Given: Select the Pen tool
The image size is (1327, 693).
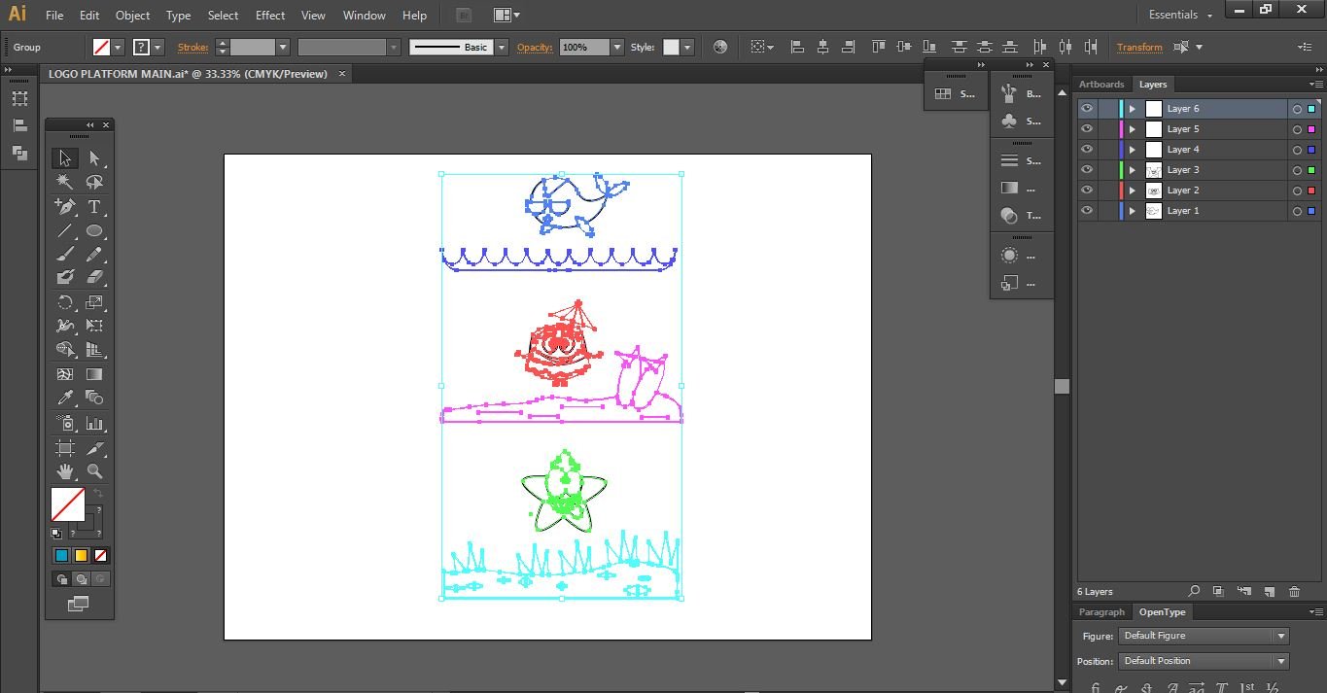Looking at the screenshot, I should (64, 206).
